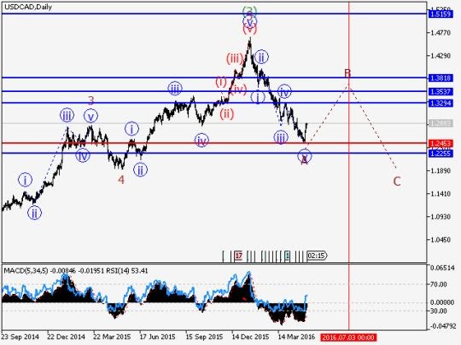The image size is (461, 345).
Task: Select the 1.3818 blue price tag
Action: coord(441,78)
